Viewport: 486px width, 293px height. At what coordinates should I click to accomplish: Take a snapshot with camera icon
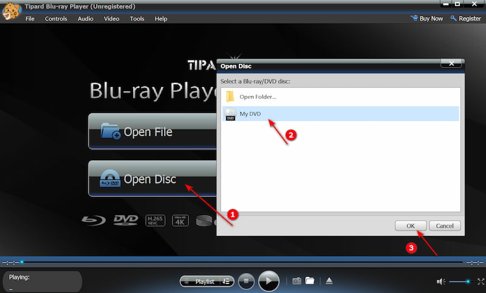click(296, 281)
